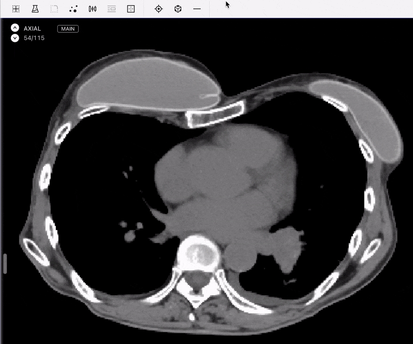This screenshot has height=344, width=413.
Task: Activate the crosshair target tool
Action: 159,9
